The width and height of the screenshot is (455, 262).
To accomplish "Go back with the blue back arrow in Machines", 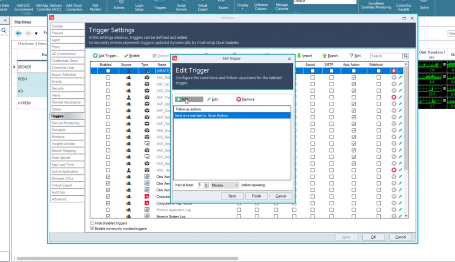I will coord(19,33).
